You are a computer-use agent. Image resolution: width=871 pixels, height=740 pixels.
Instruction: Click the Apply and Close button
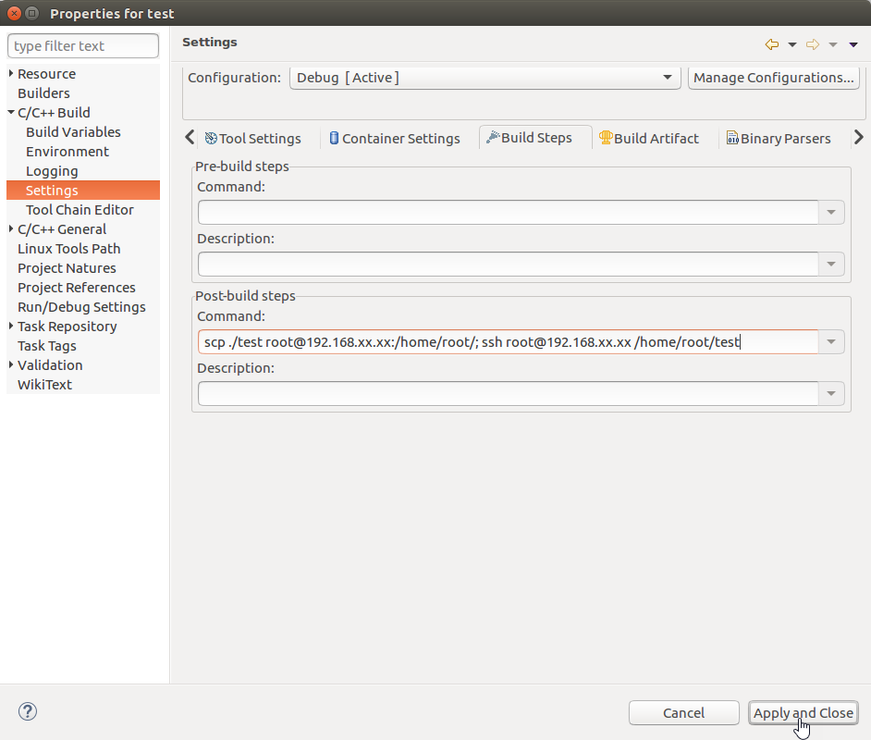pyautogui.click(x=804, y=713)
